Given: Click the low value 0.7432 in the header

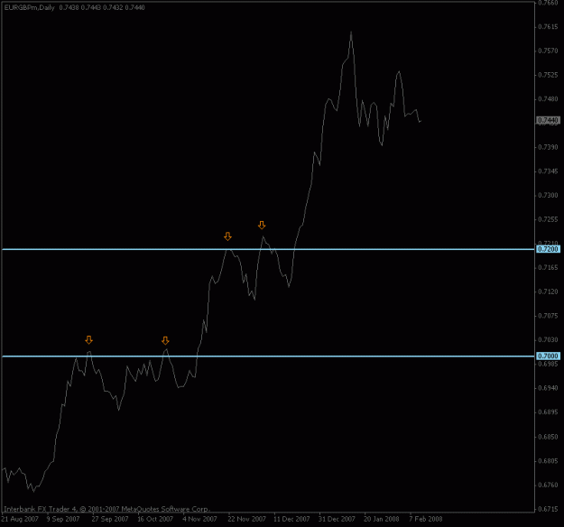Looking at the screenshot, I should (113, 7).
